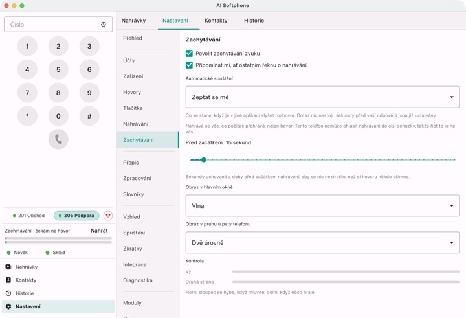Tap the star key on the keypad
The width and height of the screenshot is (466, 318).
pos(27,116)
